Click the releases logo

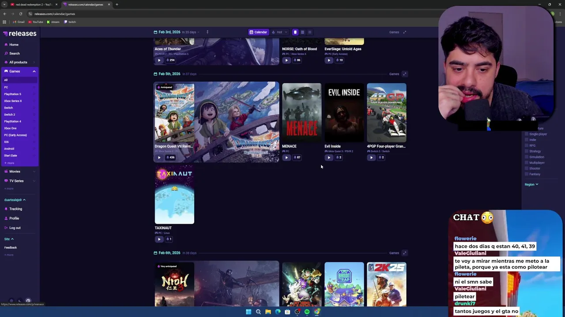click(x=20, y=33)
